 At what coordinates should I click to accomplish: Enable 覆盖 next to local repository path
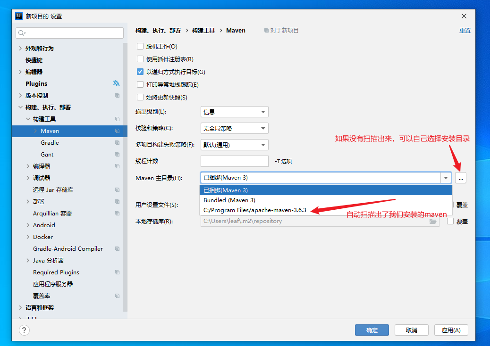click(x=450, y=221)
